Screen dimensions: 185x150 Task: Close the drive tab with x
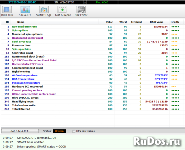pyautogui.click(x=85, y=2)
